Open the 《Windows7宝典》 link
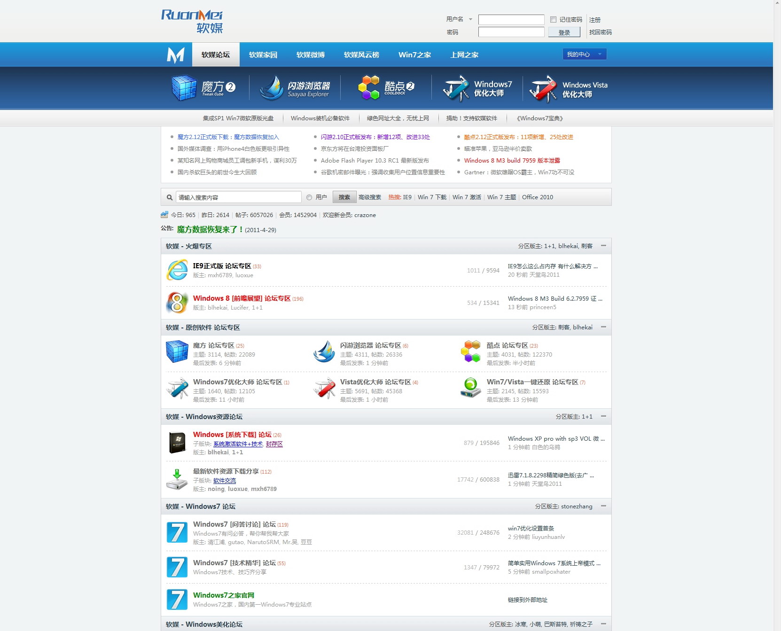Viewport: 781px width, 631px height. [540, 118]
